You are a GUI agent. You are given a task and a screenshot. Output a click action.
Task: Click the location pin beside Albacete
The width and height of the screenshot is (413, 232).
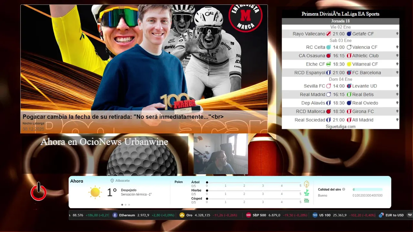pyautogui.click(x=112, y=181)
